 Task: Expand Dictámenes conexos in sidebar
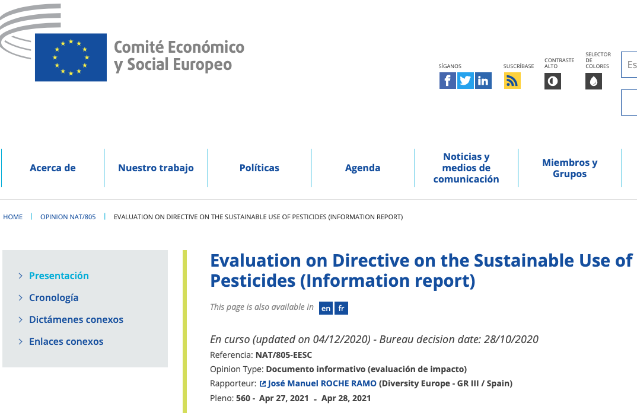point(76,319)
